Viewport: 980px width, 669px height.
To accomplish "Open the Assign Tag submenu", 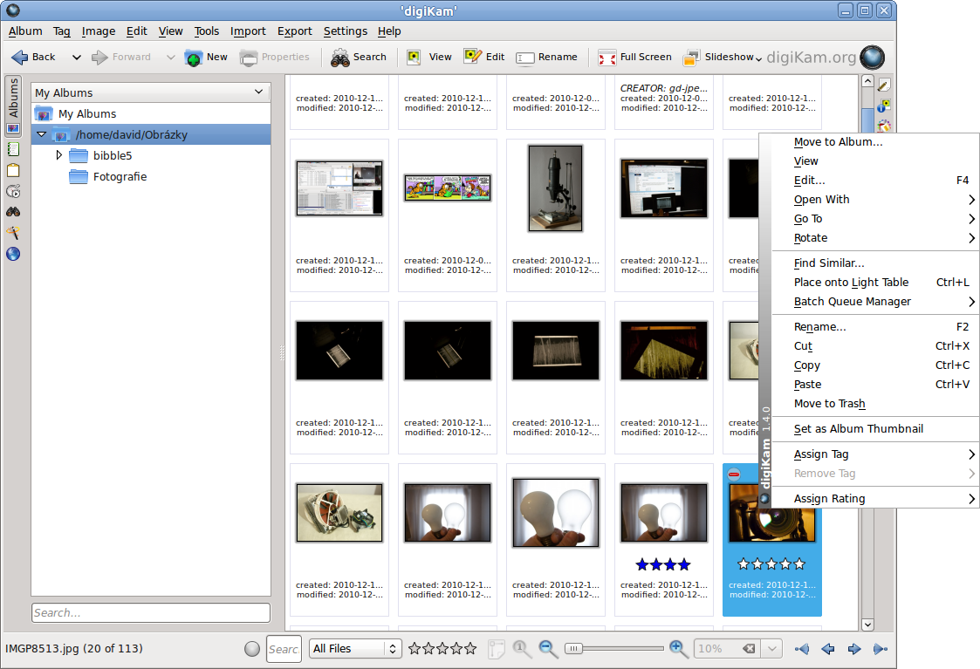I will 875,454.
